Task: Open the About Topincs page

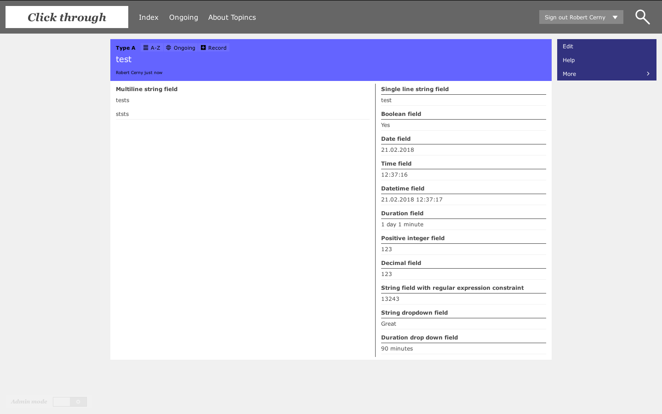Action: pyautogui.click(x=232, y=17)
